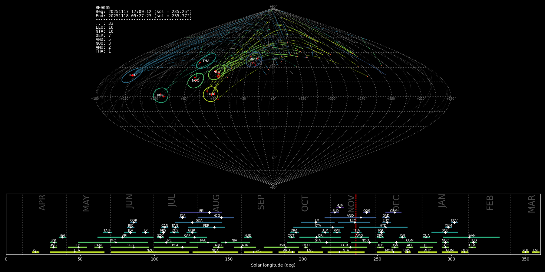Select the OER radiant circle on map

pos(210,94)
